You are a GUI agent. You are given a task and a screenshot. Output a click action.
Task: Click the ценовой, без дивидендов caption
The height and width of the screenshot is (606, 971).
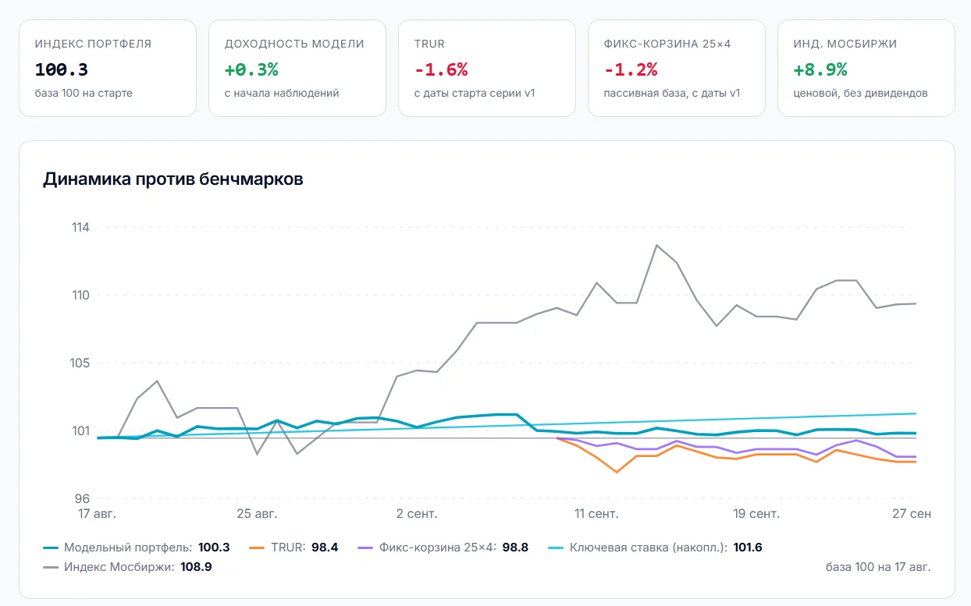(x=861, y=94)
